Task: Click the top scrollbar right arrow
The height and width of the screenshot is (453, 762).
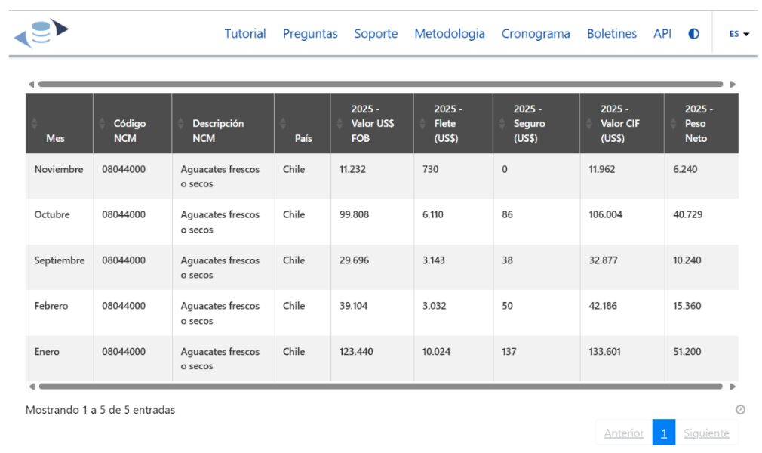Action: (x=733, y=84)
